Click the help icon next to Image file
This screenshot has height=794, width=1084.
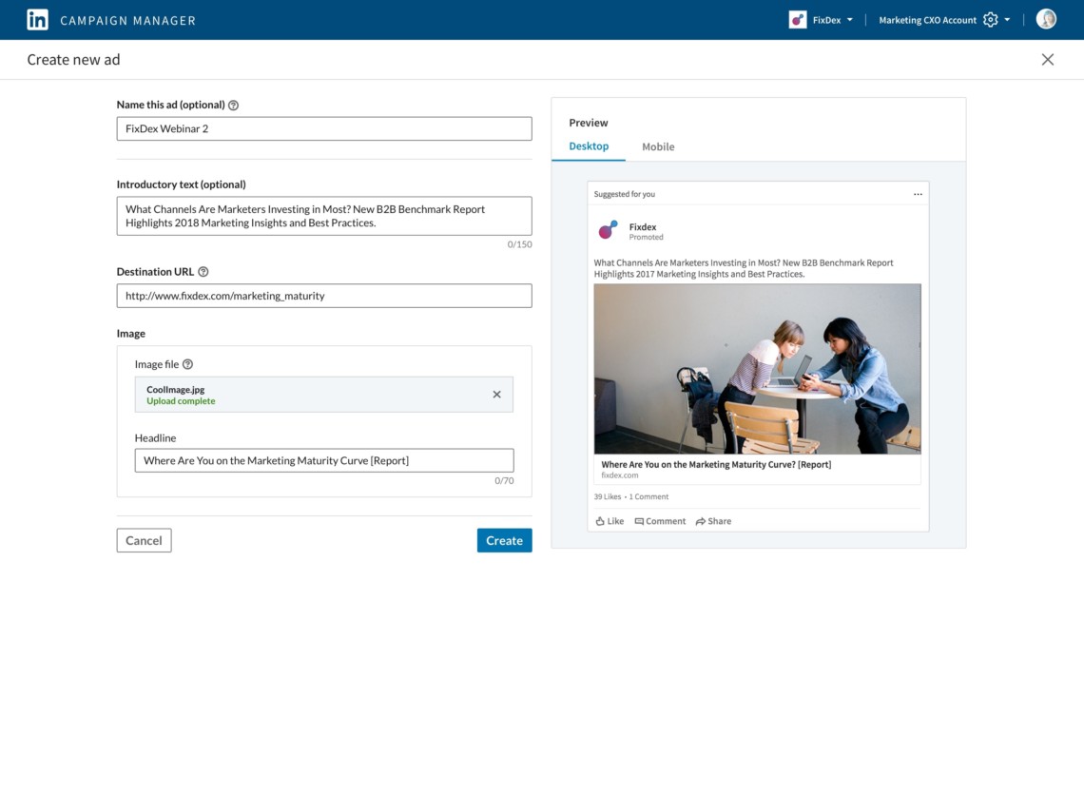(187, 363)
